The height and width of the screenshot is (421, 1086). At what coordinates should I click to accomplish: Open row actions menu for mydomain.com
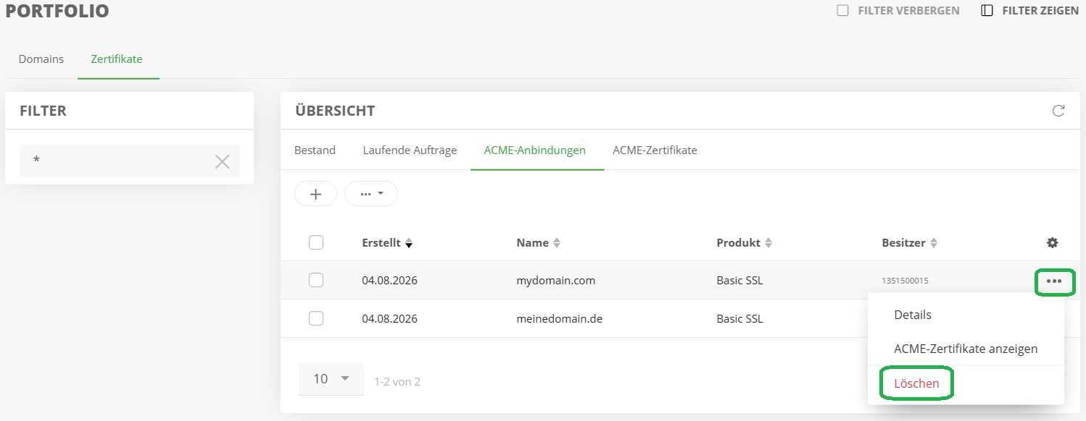point(1055,281)
